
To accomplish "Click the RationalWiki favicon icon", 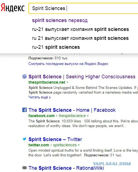I will coord(25,168).
